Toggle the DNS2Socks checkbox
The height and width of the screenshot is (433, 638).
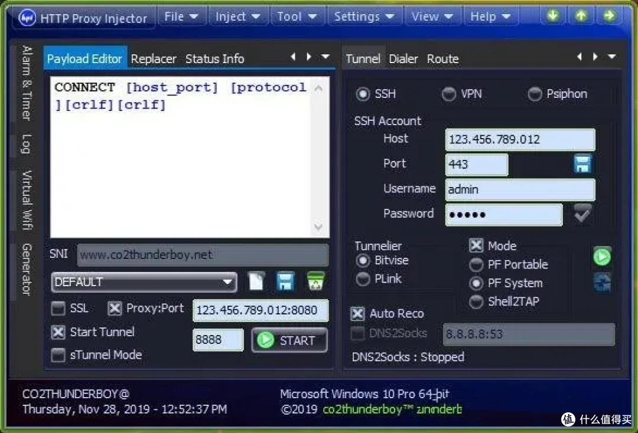tap(357, 333)
